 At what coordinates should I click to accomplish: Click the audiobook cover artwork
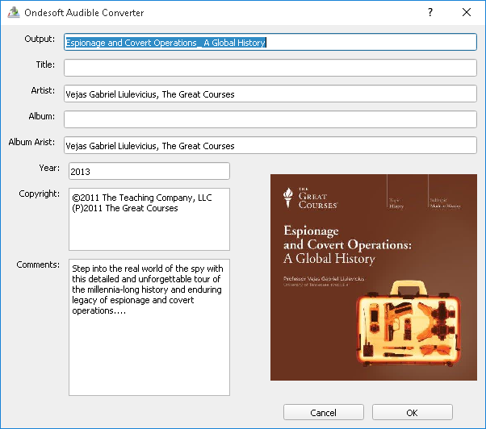click(x=374, y=277)
